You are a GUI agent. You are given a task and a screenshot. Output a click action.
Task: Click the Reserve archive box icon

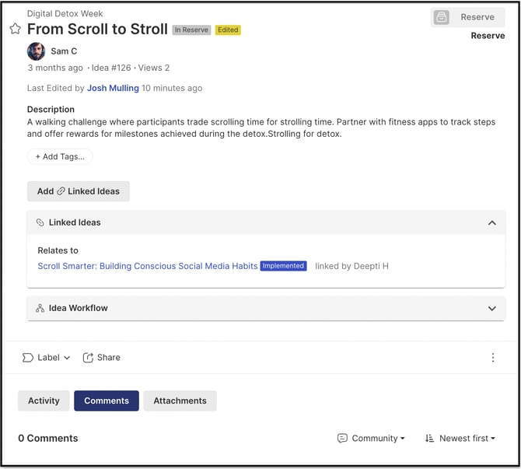(x=441, y=17)
